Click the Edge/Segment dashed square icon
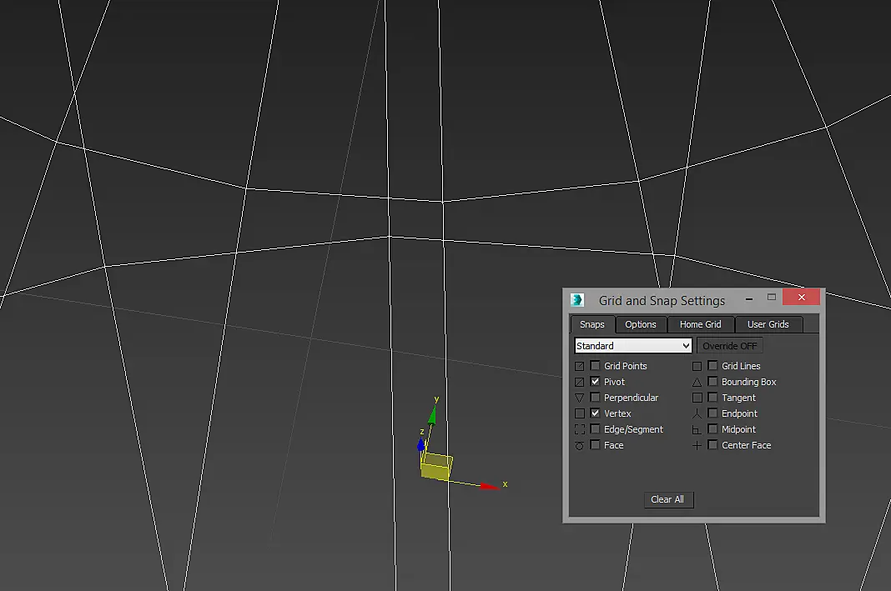891x591 pixels. tap(580, 430)
